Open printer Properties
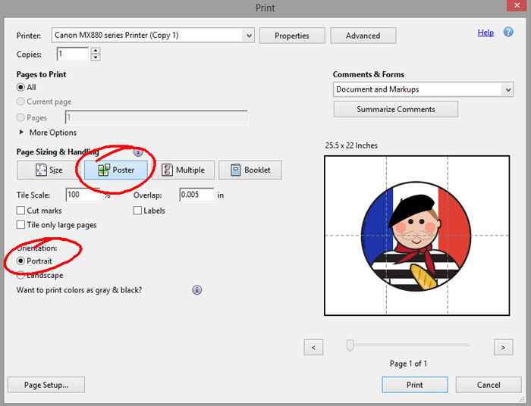Image resolution: width=531 pixels, height=406 pixels. 292,36
